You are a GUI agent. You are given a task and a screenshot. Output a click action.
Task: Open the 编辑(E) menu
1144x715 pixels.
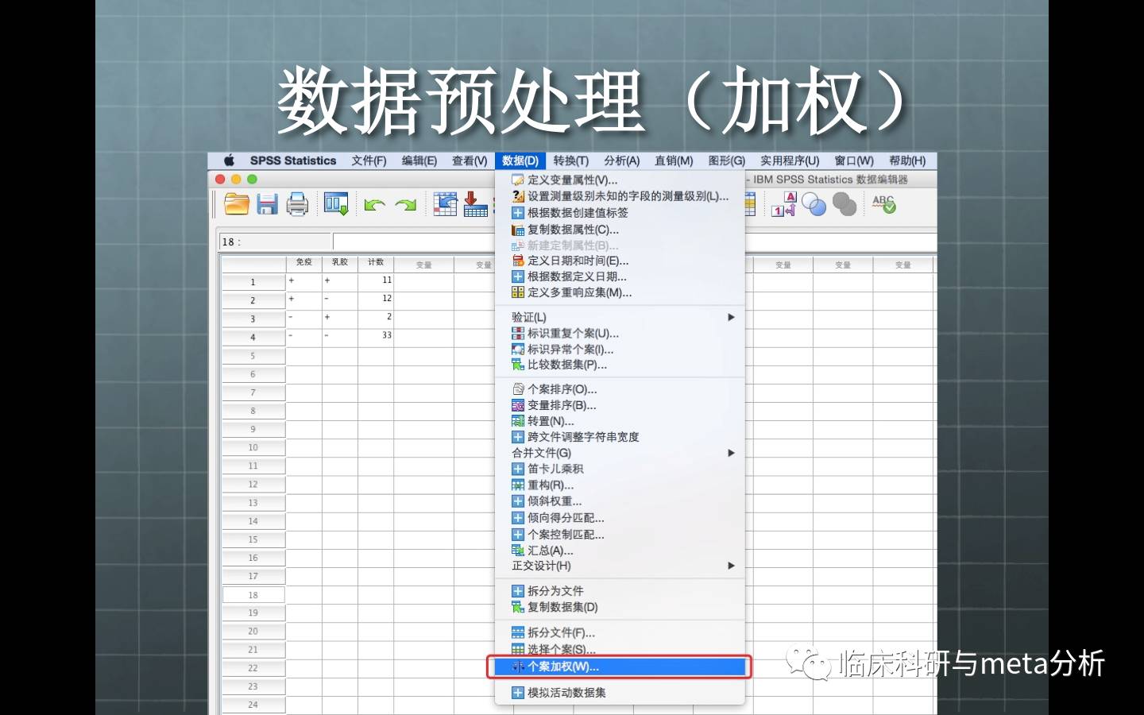tap(419, 160)
